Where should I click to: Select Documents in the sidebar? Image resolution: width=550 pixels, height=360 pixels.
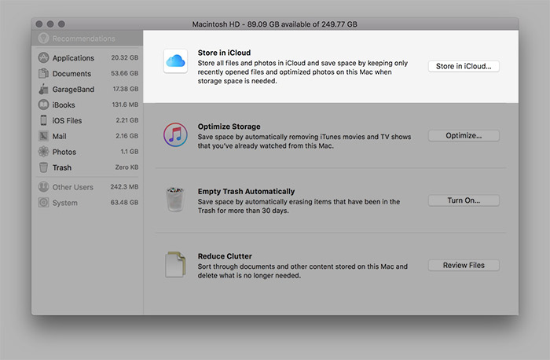tap(88, 73)
